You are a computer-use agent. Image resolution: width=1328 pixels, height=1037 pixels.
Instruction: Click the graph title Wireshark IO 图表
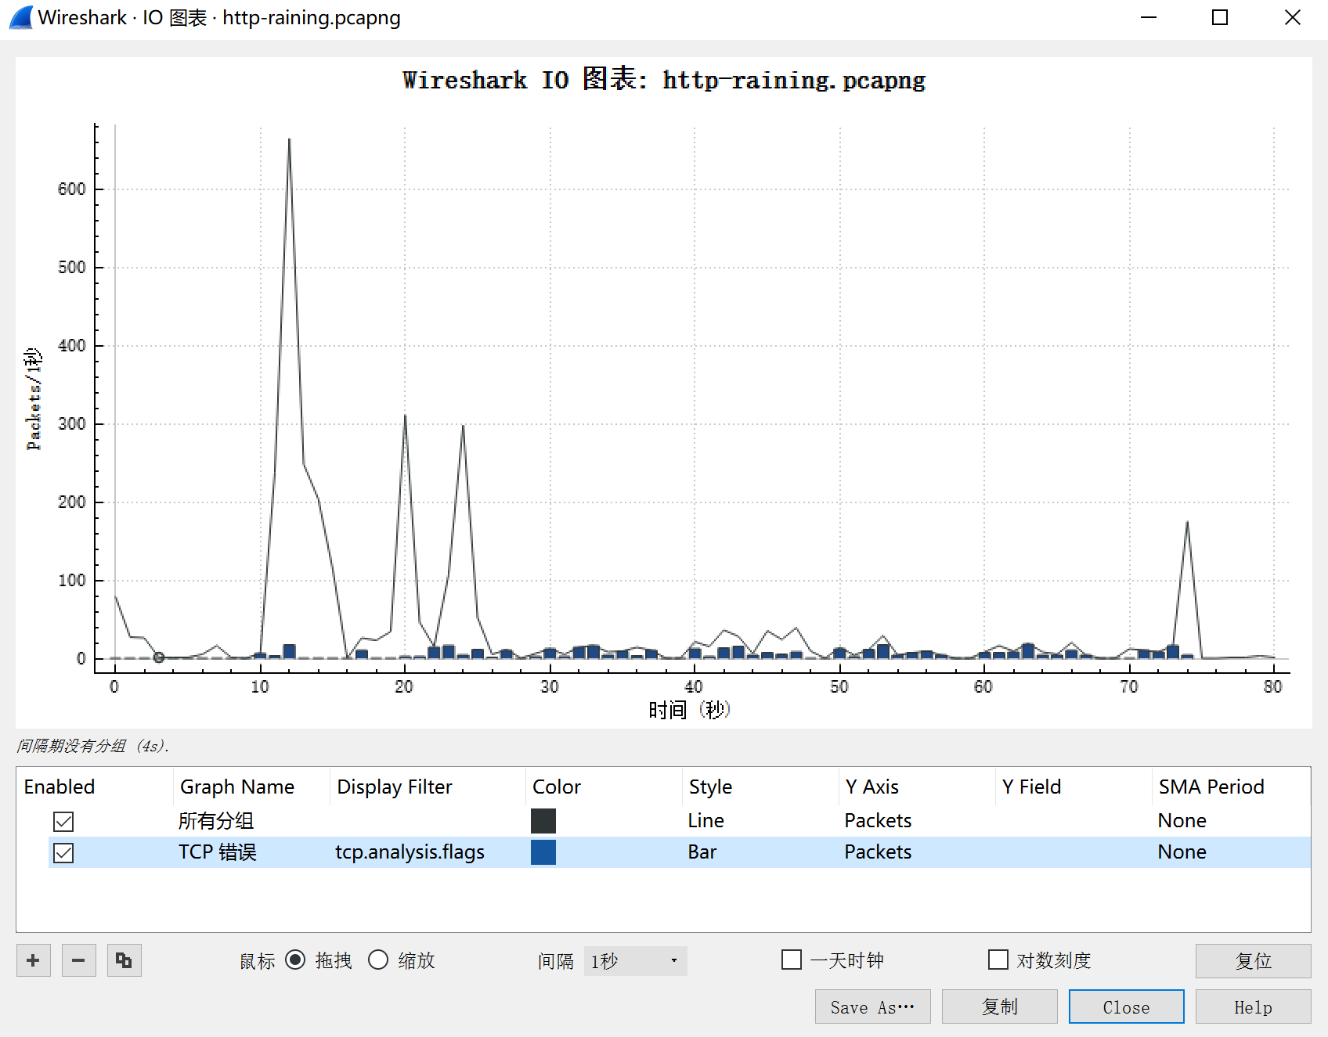[663, 79]
